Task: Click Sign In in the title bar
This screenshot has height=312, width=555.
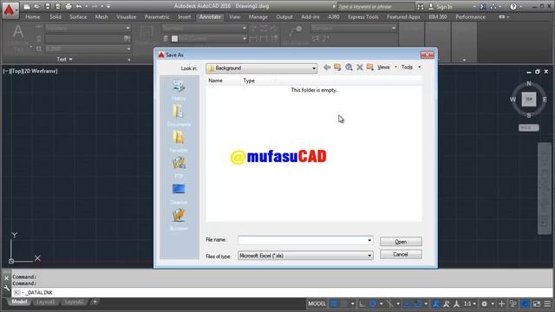Action: point(441,6)
